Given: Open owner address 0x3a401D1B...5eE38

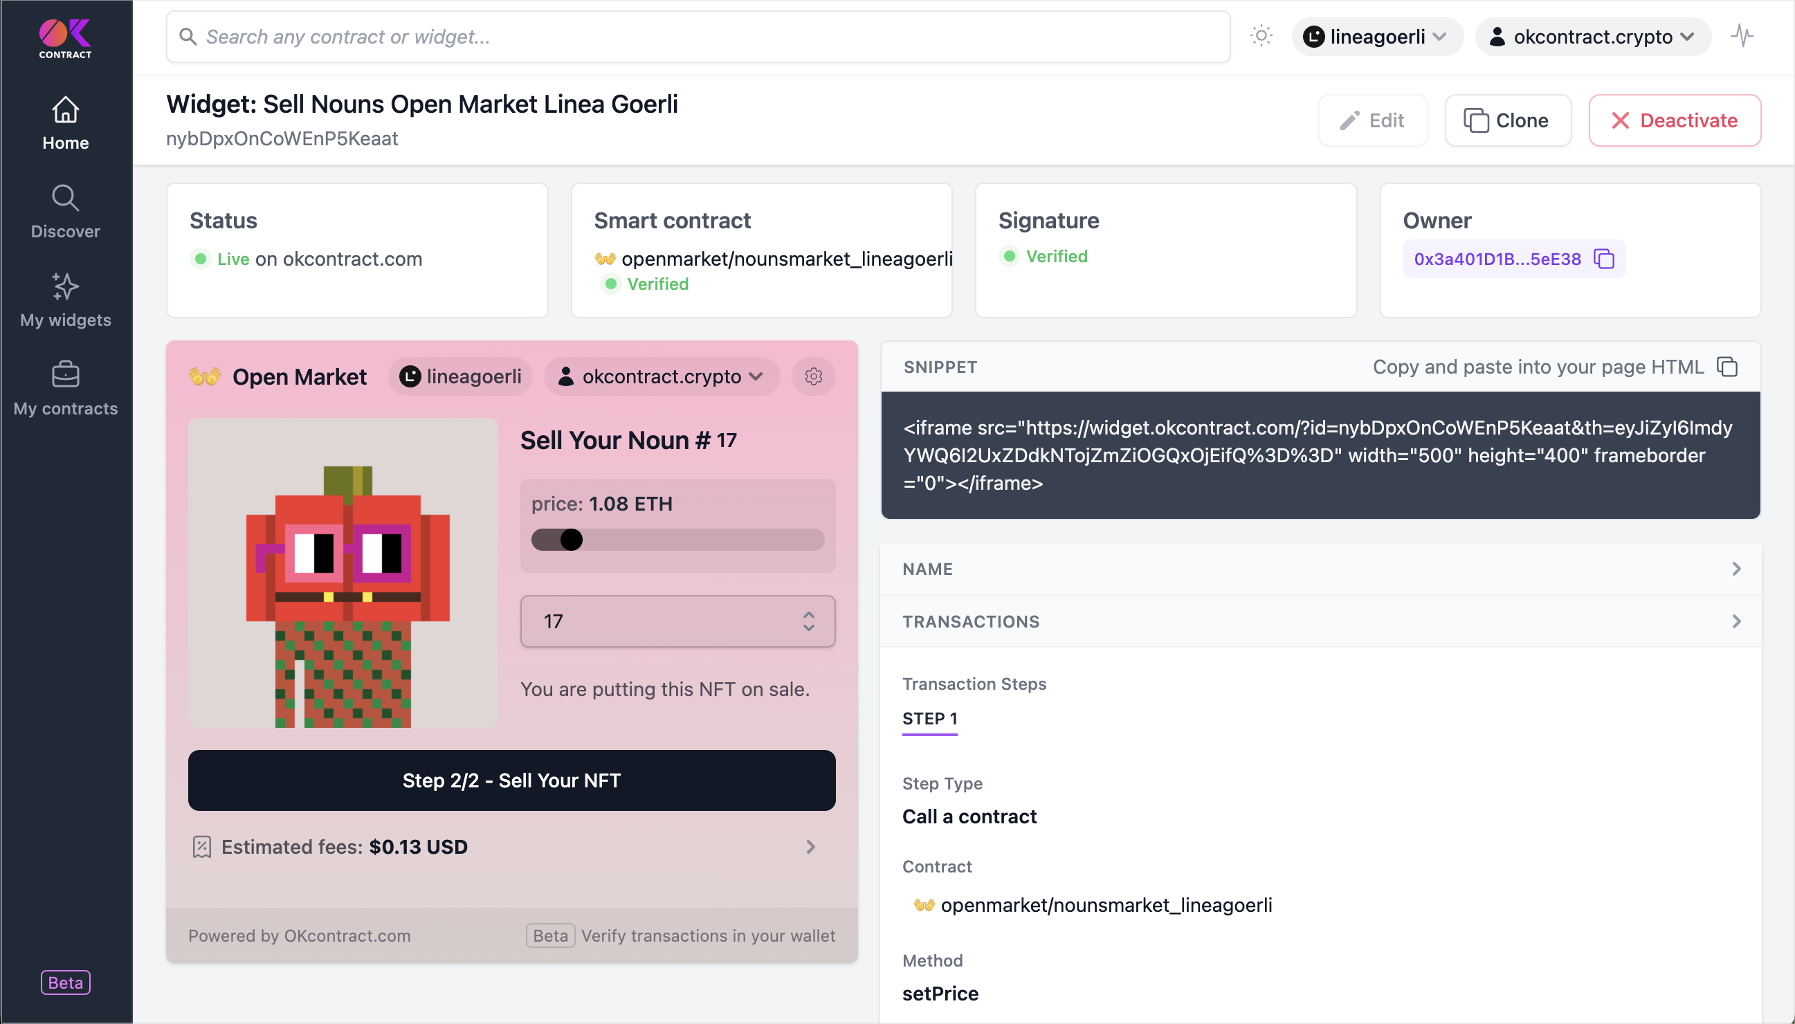Looking at the screenshot, I should [x=1497, y=259].
